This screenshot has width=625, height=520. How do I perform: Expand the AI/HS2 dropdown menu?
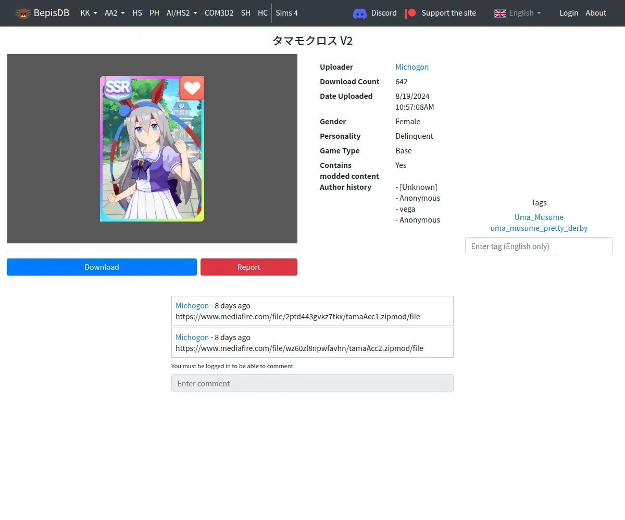[182, 13]
